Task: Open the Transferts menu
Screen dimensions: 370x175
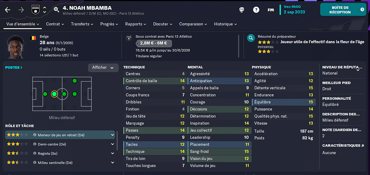Action: click(x=82, y=24)
